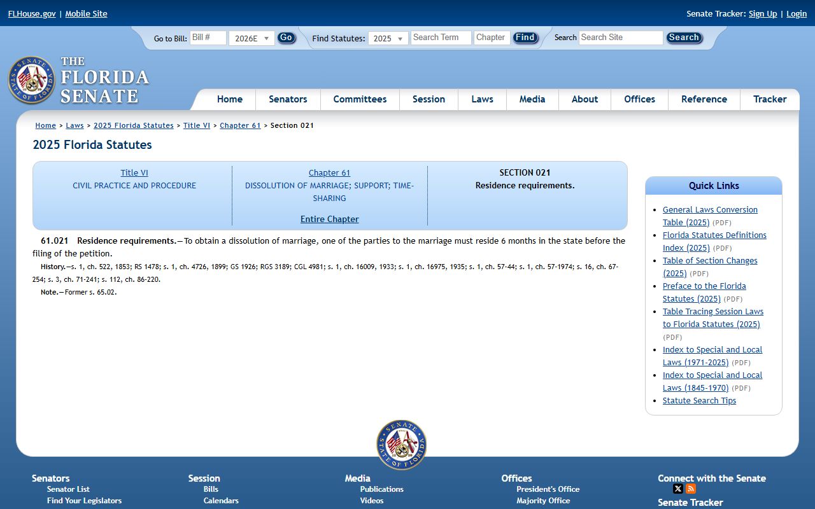Click the Senate Tracker Sign Up link
This screenshot has width=815, height=509.
click(763, 13)
